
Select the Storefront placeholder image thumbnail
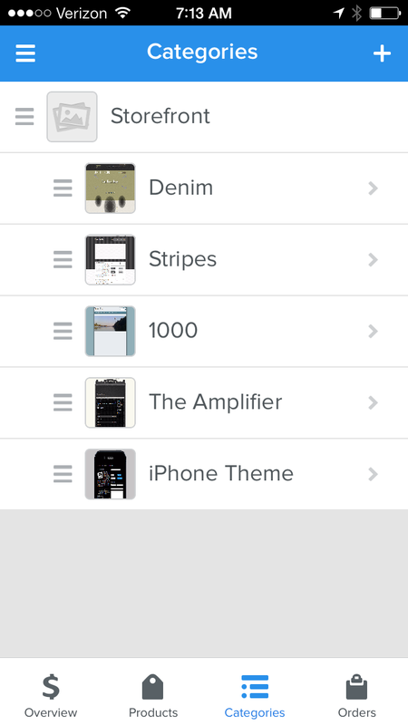72,117
